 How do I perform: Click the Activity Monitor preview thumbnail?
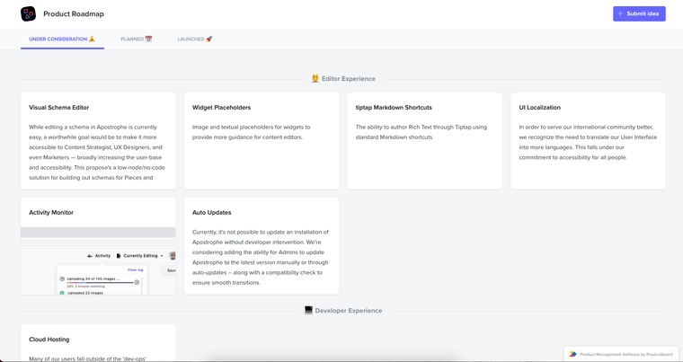[98, 260]
